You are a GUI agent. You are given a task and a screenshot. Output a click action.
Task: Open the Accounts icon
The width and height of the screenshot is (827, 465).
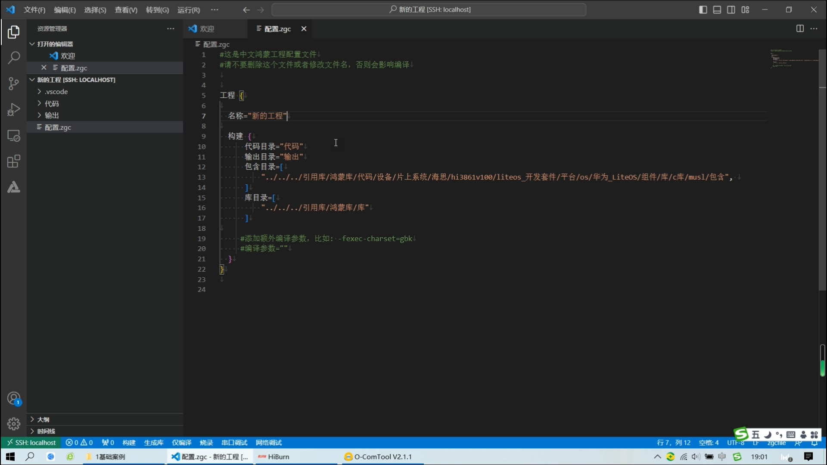14,398
